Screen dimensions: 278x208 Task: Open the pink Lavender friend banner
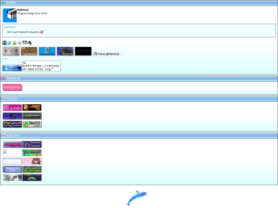click(12, 107)
